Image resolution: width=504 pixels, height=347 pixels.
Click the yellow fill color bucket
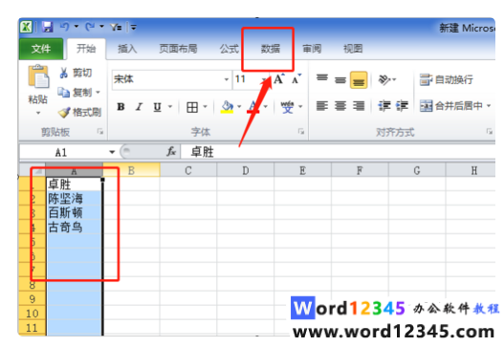click(x=227, y=107)
